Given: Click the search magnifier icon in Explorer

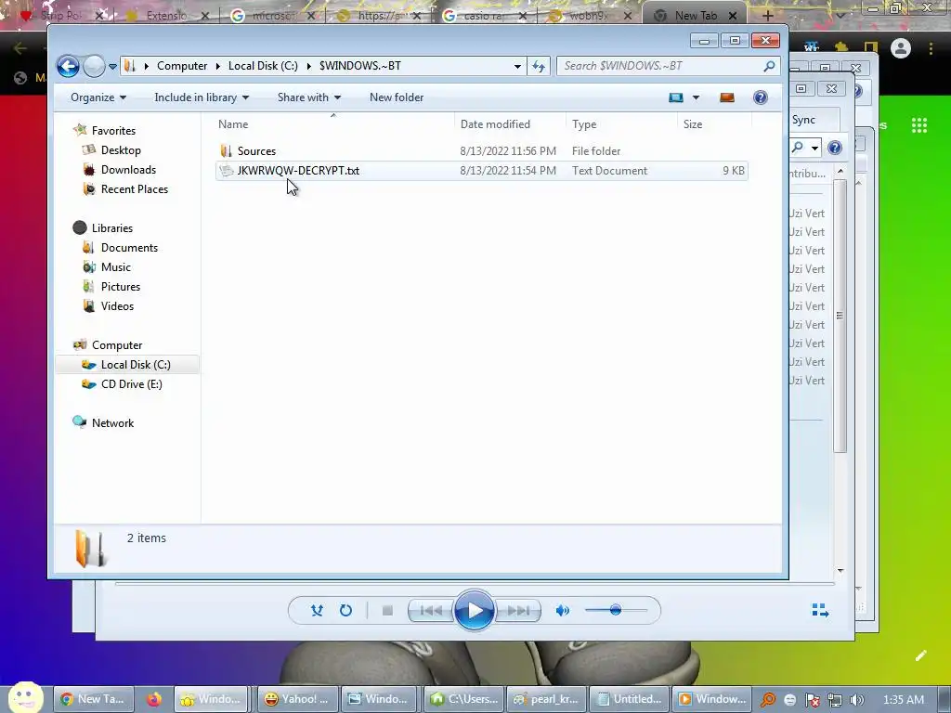Looking at the screenshot, I should pyautogui.click(x=769, y=66).
